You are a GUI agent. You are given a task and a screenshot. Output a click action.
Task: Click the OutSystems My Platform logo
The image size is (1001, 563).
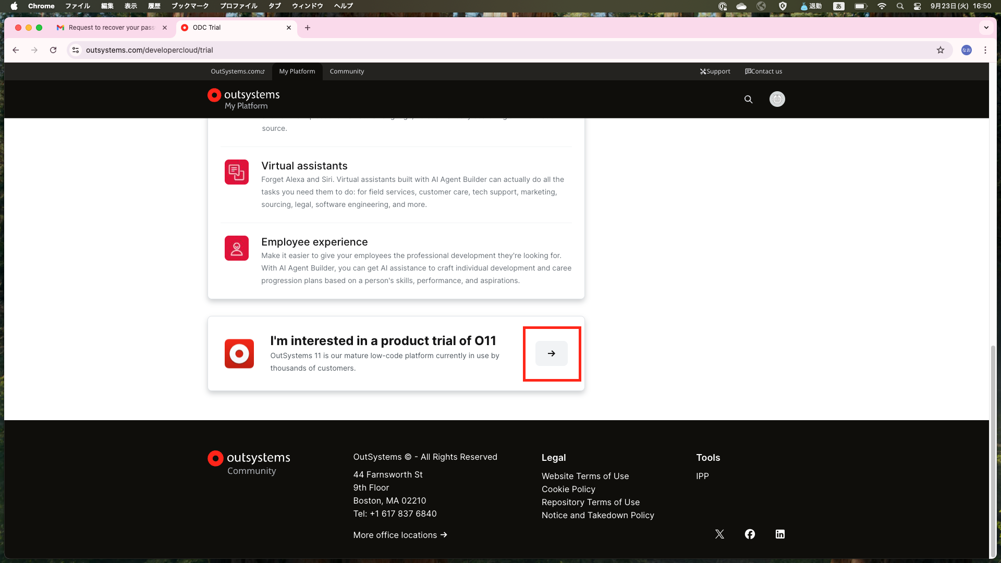point(243,99)
